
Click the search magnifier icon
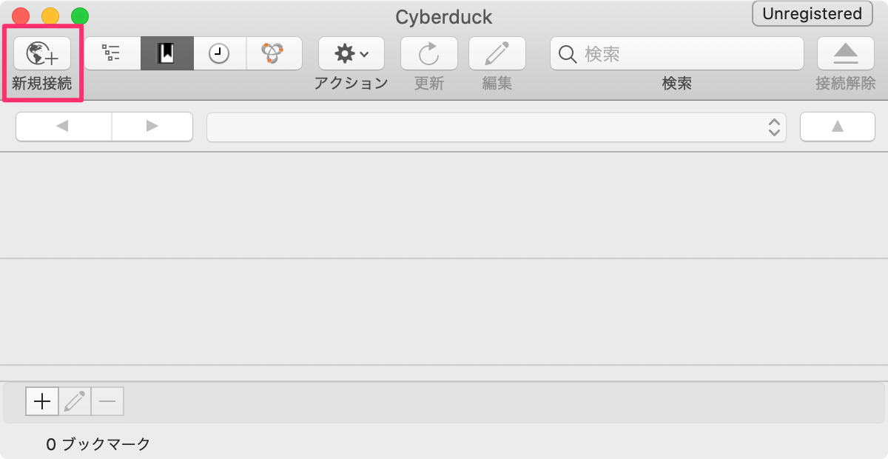pos(568,54)
